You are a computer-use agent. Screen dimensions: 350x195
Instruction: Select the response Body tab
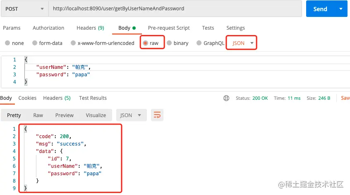pos(6,98)
